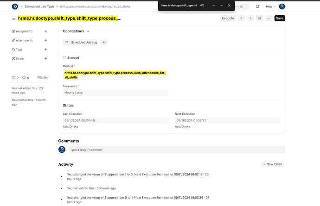Close the find-in-page bar
Viewport: 320px width, 206px height.
click(229, 6)
